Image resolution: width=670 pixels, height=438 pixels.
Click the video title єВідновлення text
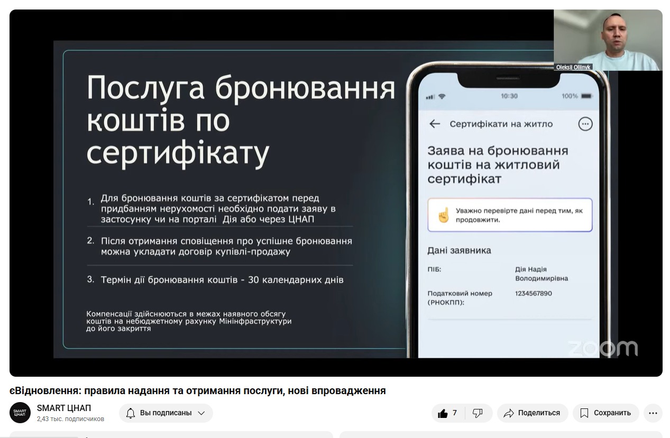click(x=198, y=390)
